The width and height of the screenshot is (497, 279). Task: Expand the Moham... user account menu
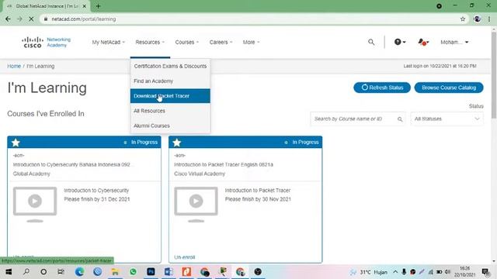coord(454,42)
